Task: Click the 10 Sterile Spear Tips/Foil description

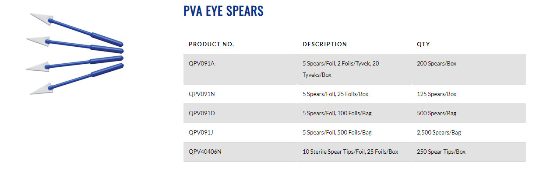Action: pyautogui.click(x=335, y=152)
